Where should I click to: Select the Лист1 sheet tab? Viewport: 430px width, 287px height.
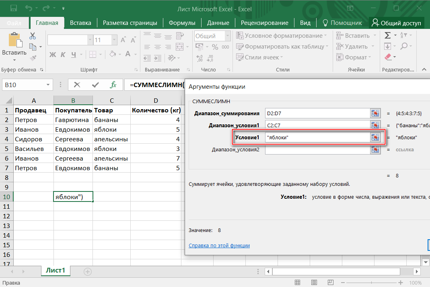tap(56, 270)
